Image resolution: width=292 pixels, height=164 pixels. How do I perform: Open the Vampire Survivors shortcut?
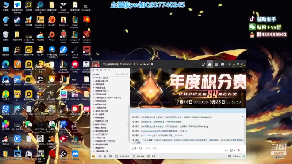pyautogui.click(x=87, y=37)
